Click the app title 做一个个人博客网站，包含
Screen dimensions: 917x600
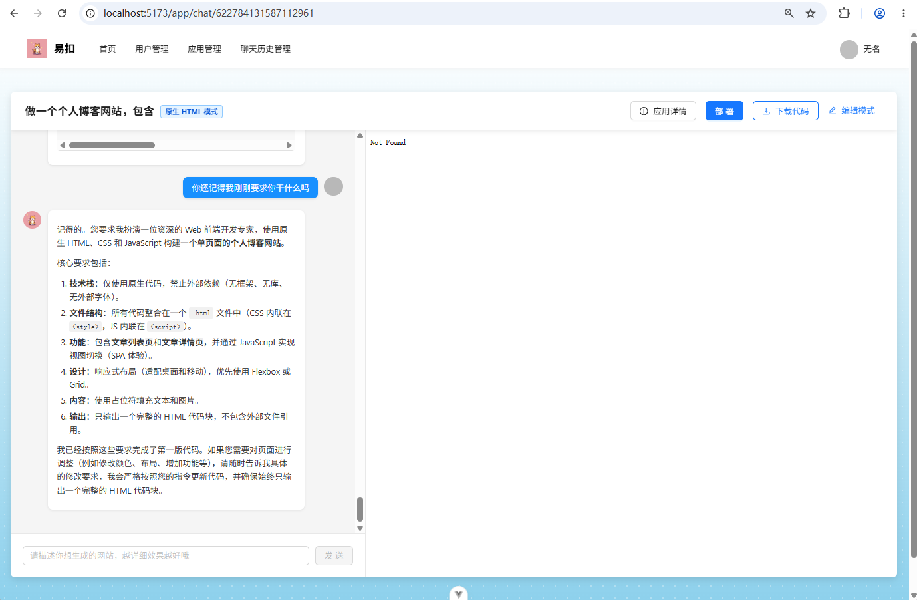point(89,111)
